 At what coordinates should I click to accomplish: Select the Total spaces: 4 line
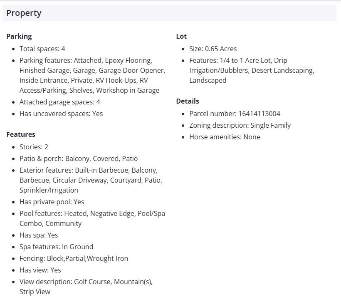tap(42, 49)
